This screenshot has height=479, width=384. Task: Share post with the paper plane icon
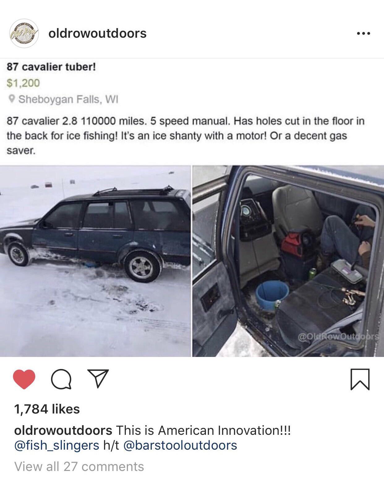[x=98, y=379]
